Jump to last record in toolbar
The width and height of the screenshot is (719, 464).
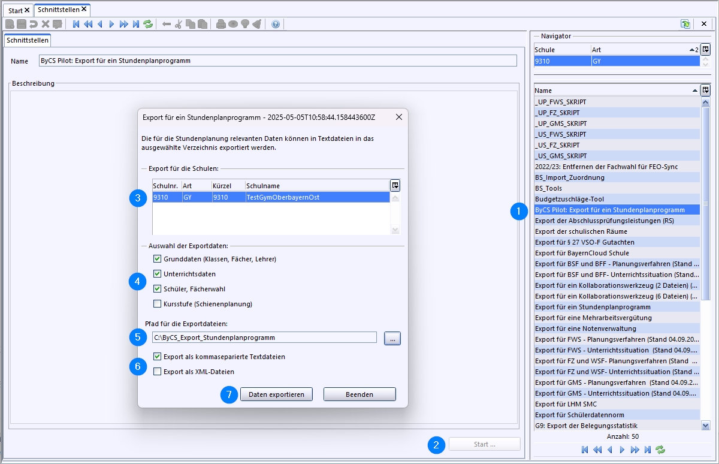point(136,24)
